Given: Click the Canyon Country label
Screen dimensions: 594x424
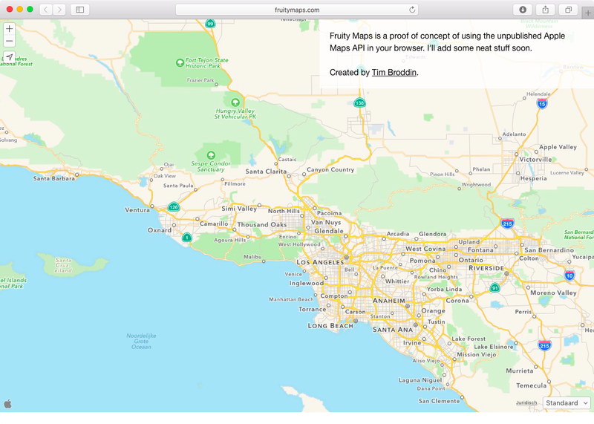Looking at the screenshot, I should click(x=330, y=169).
